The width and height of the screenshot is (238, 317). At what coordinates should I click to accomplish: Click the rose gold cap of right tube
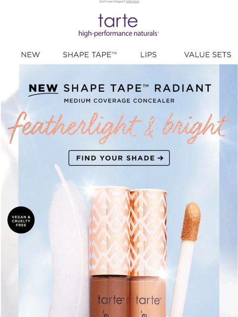(149, 233)
